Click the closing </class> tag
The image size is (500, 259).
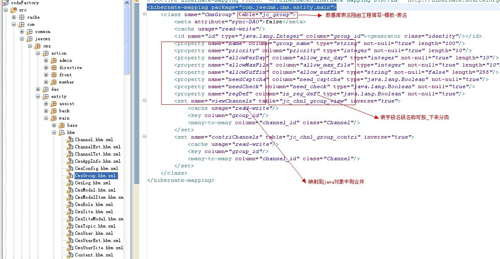click(x=174, y=173)
